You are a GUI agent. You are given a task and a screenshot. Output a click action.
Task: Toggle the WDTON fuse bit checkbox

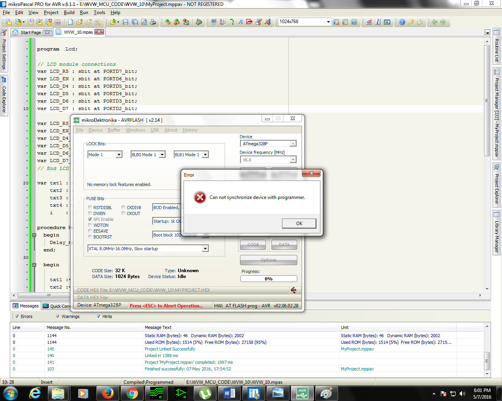pos(90,225)
